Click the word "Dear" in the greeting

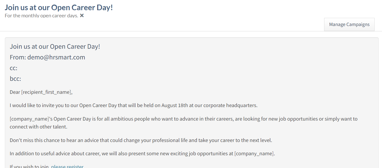point(15,92)
